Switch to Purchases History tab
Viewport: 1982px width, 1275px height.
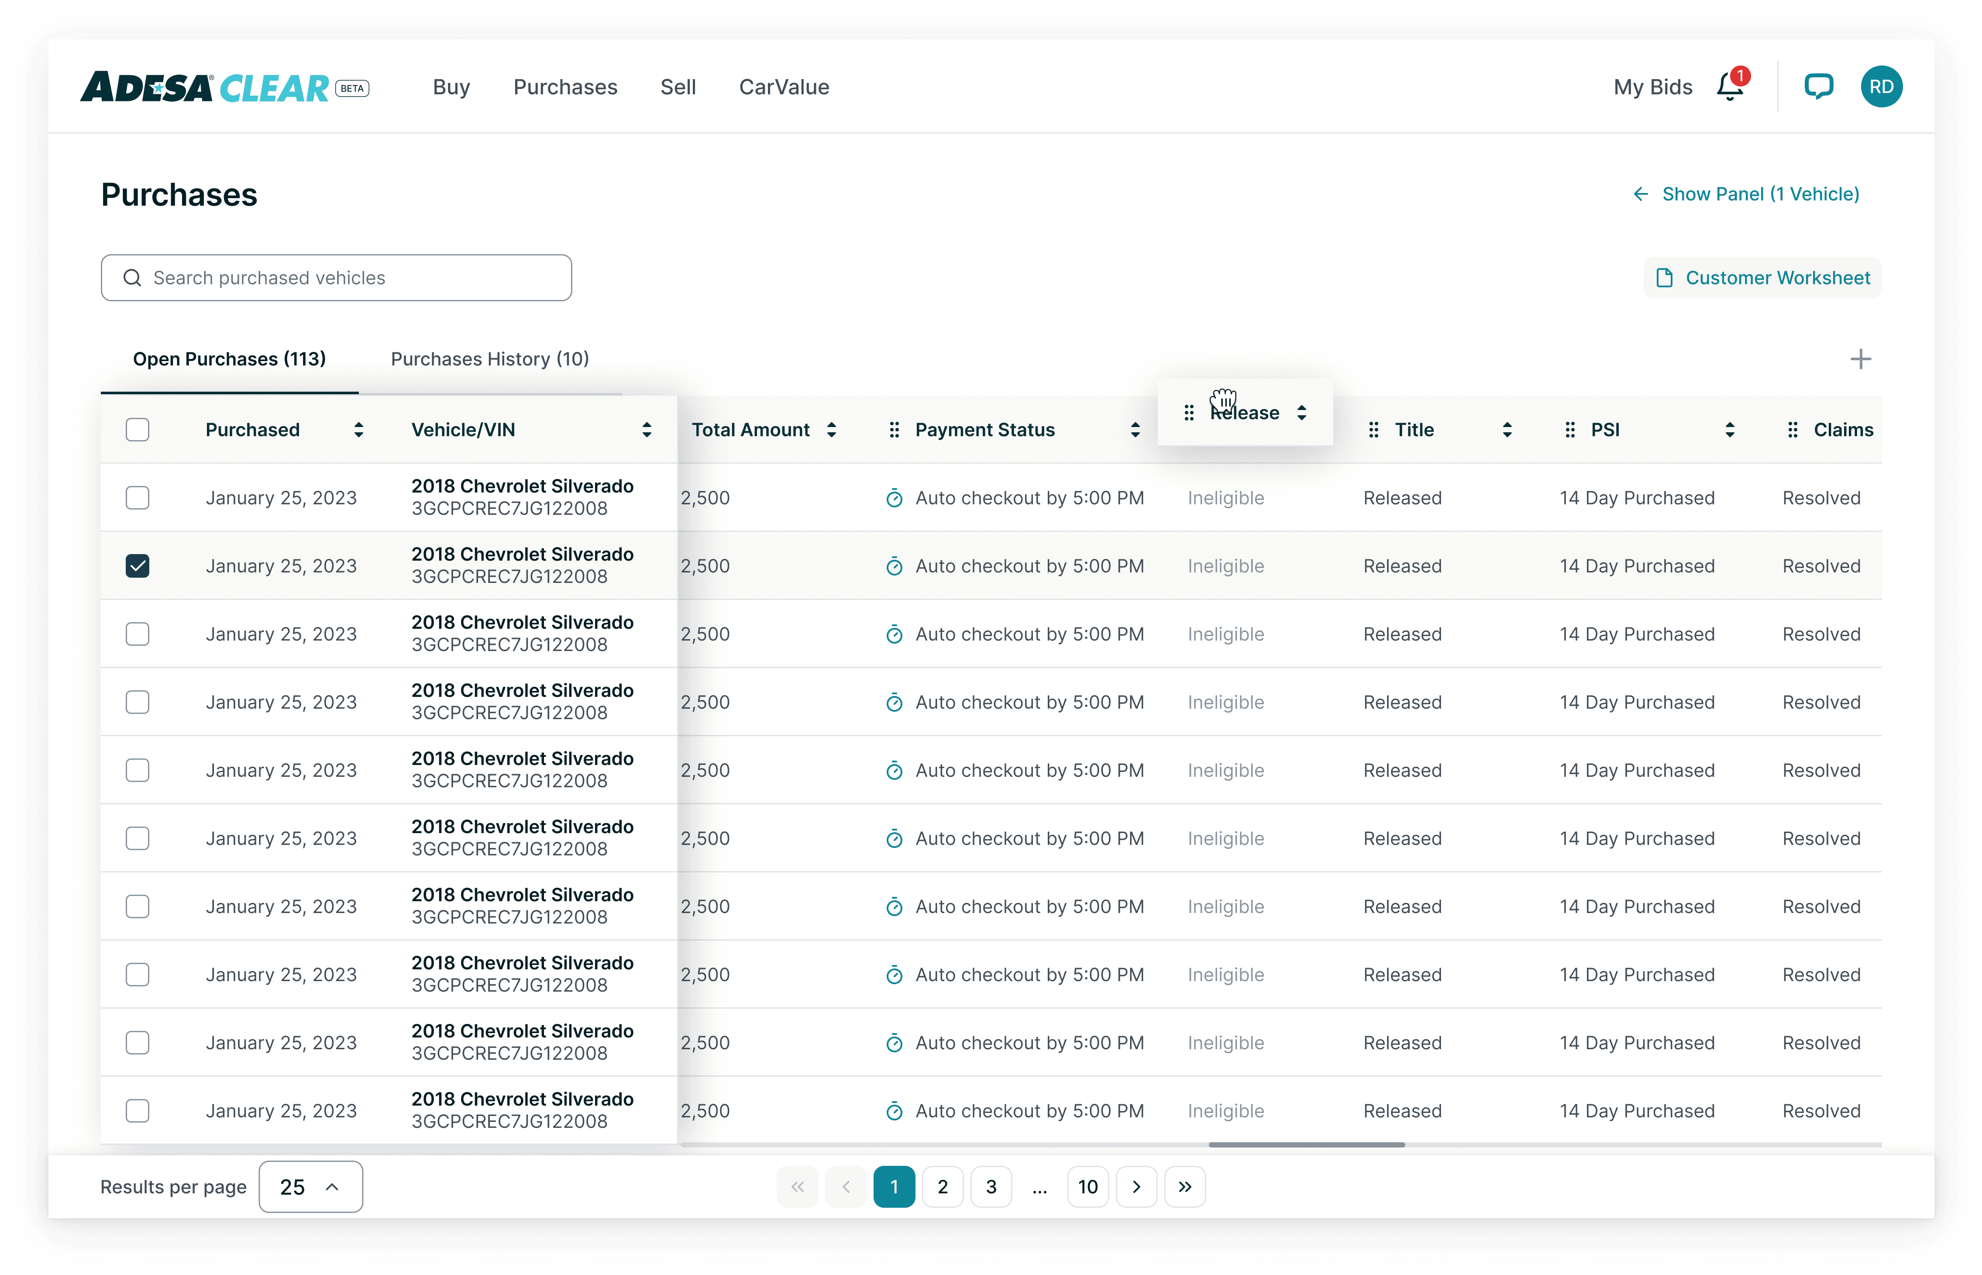(x=490, y=359)
